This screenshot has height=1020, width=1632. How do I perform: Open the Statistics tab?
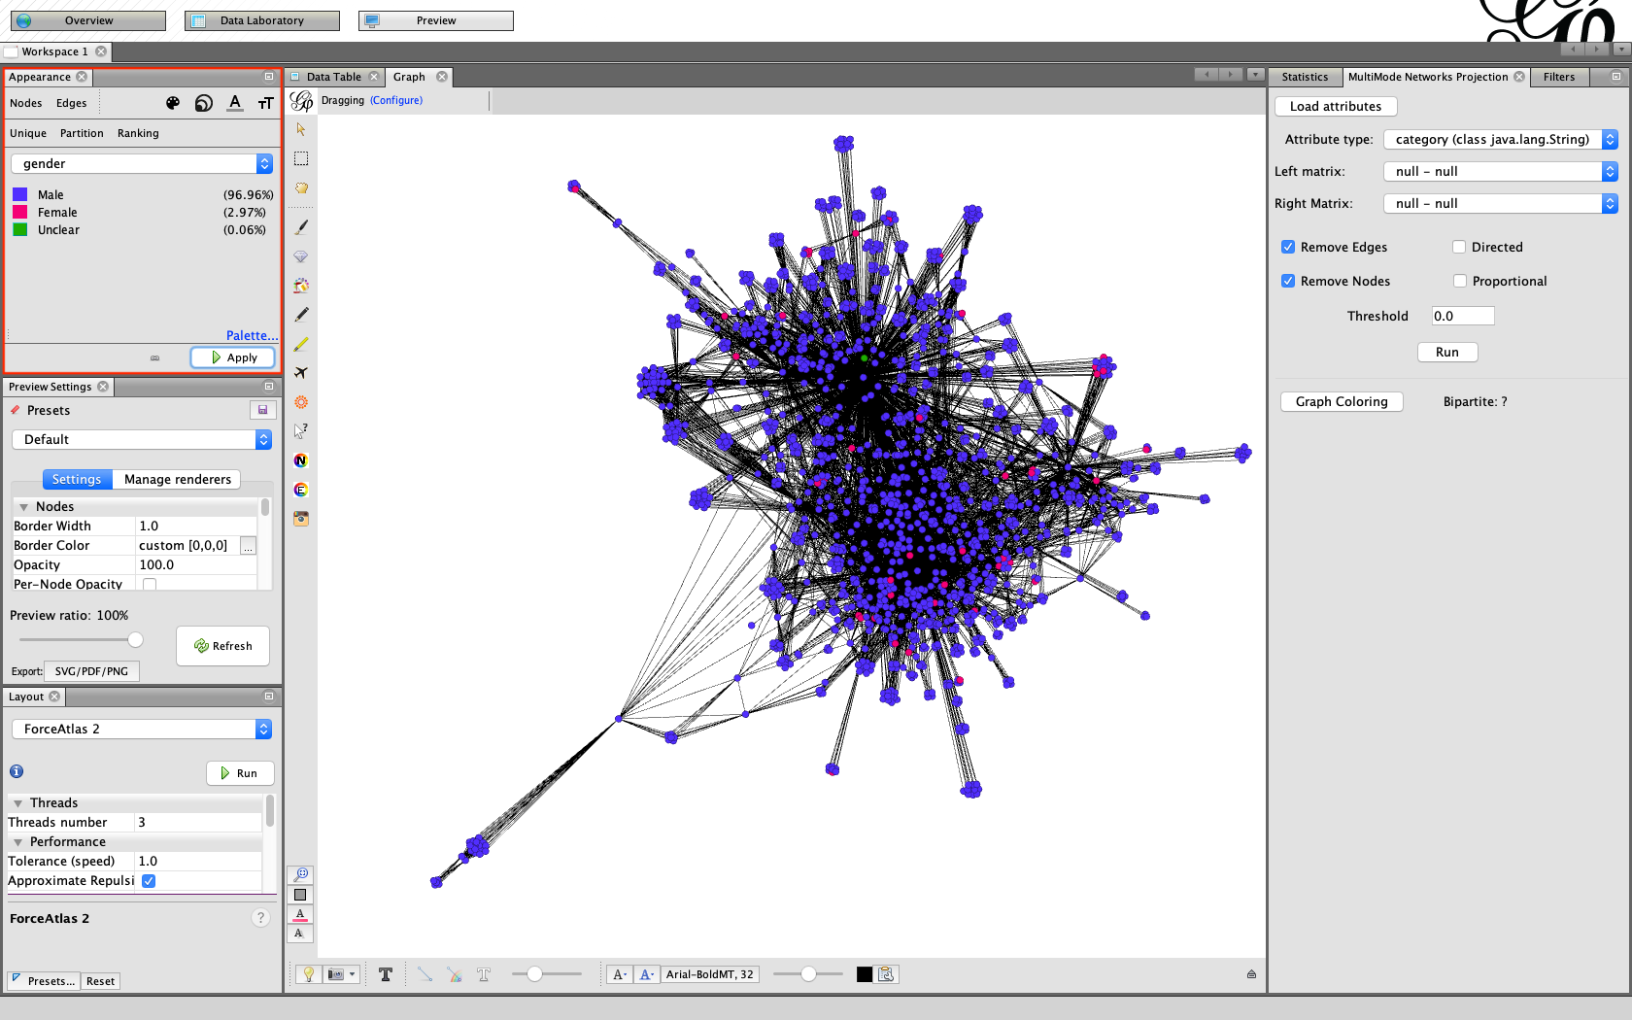click(x=1305, y=77)
